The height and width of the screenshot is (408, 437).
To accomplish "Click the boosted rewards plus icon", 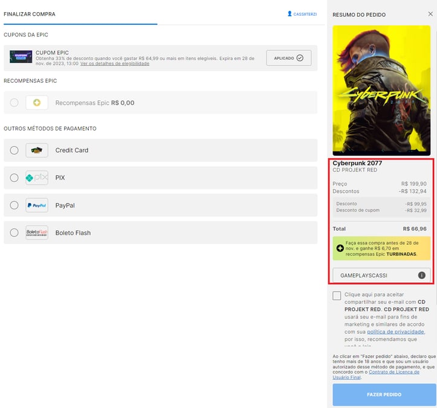I will [x=340, y=248].
